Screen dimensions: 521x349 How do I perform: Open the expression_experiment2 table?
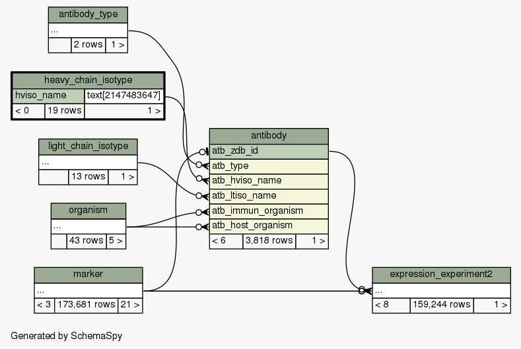coord(441,274)
